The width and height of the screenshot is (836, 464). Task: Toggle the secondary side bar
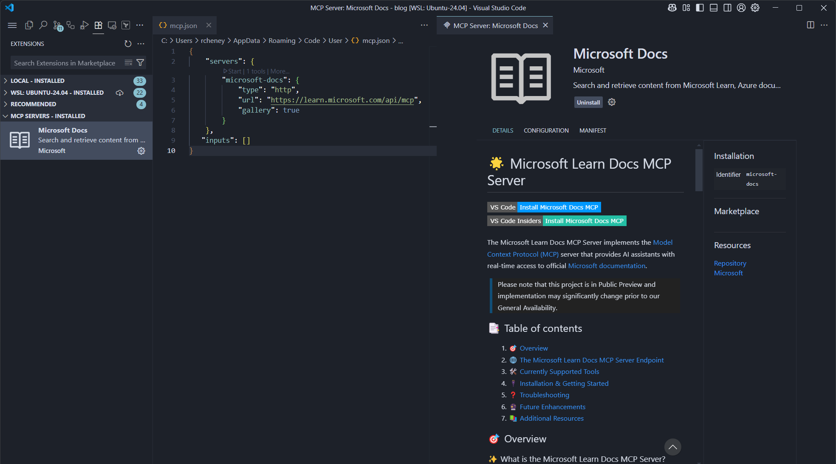click(x=727, y=8)
